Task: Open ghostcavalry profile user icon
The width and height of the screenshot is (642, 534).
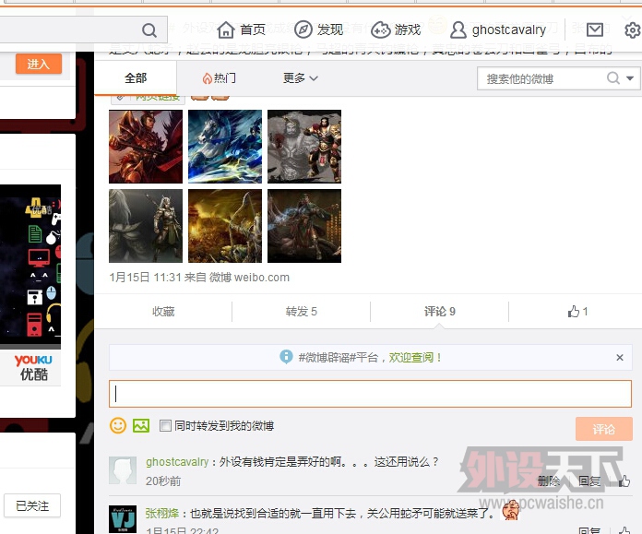Action: [458, 30]
